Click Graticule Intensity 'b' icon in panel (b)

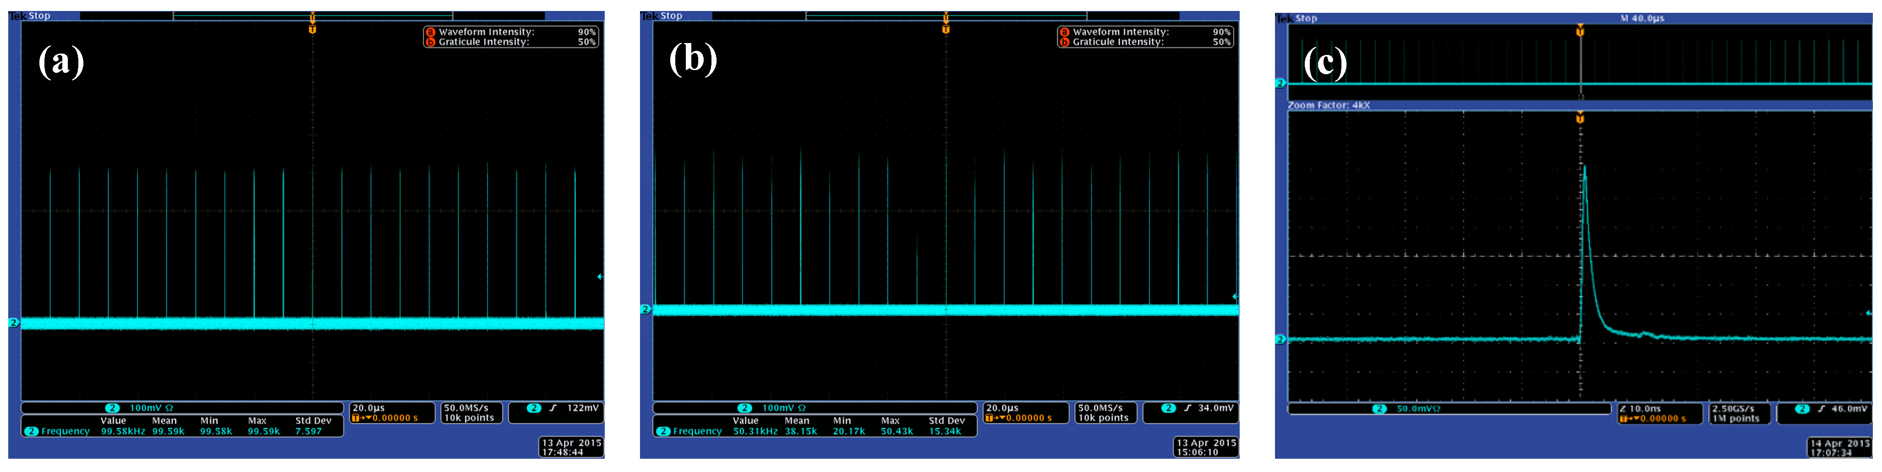pyautogui.click(x=1065, y=42)
